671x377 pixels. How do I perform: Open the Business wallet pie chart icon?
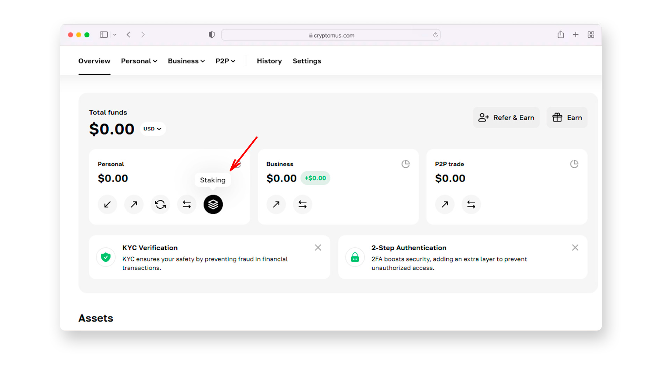click(405, 164)
